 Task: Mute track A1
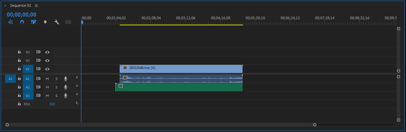[47, 79]
